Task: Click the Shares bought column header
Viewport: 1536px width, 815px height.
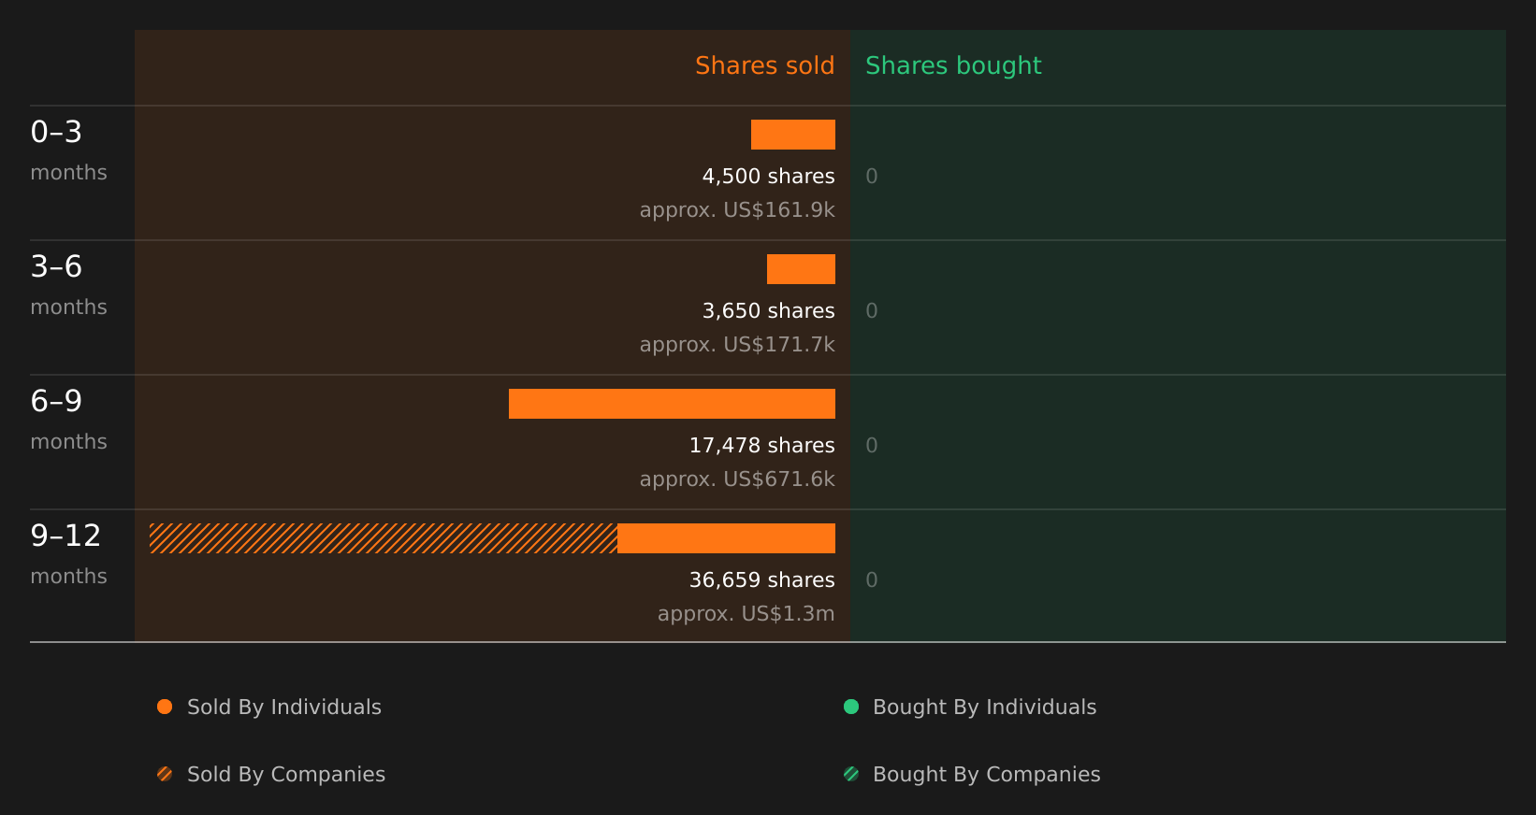Action: click(953, 66)
